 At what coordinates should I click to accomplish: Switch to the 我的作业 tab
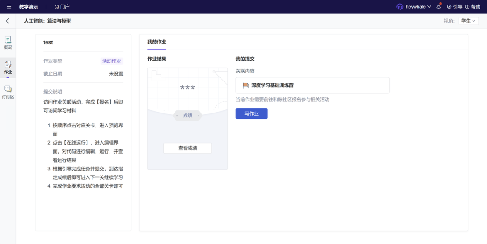(157, 42)
